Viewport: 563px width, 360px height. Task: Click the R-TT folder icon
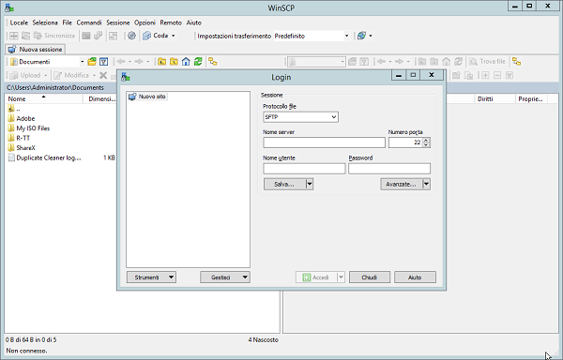[x=11, y=138]
